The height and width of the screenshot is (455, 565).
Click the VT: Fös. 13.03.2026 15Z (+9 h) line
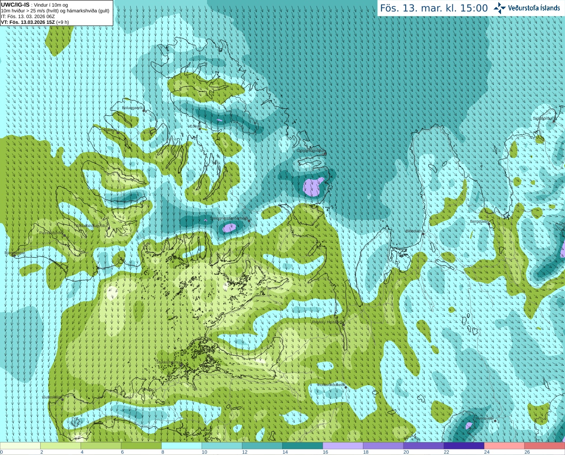click(x=35, y=22)
